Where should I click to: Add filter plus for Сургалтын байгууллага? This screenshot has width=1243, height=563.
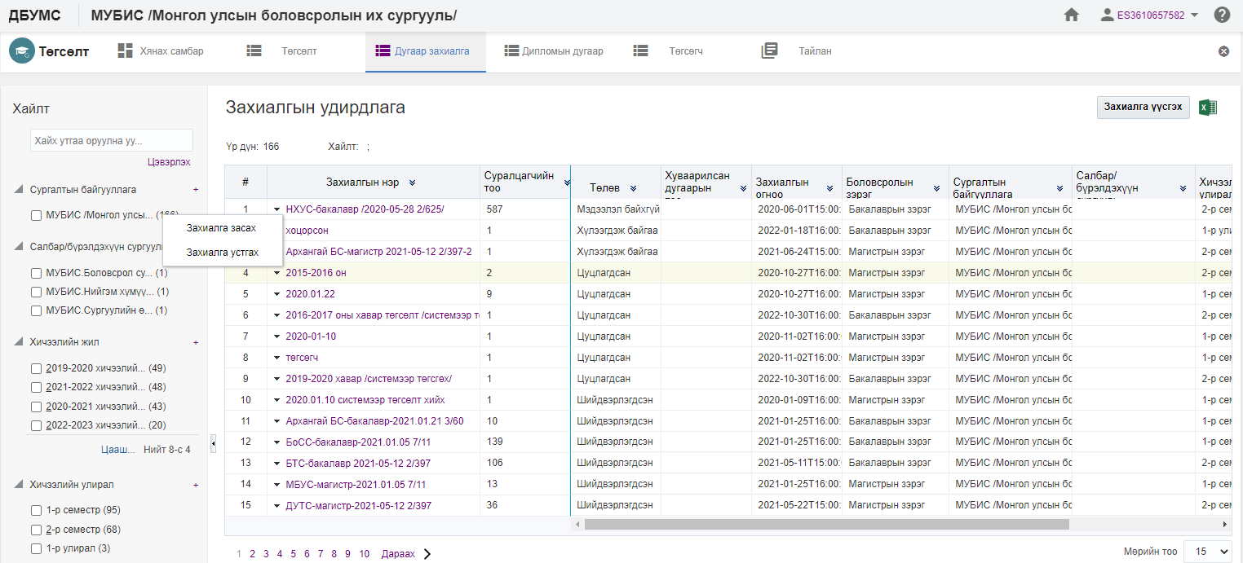tap(196, 189)
